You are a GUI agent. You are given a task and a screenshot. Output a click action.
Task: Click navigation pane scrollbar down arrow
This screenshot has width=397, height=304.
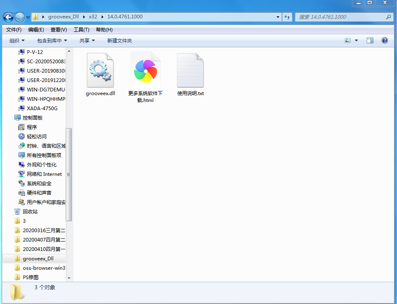[69, 278]
